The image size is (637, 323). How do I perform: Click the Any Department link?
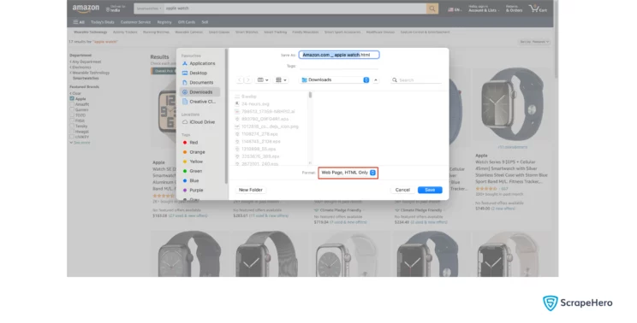[86, 62]
